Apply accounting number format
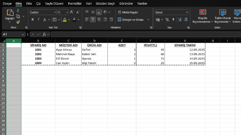The width and height of the screenshot is (241, 135). 158,20
